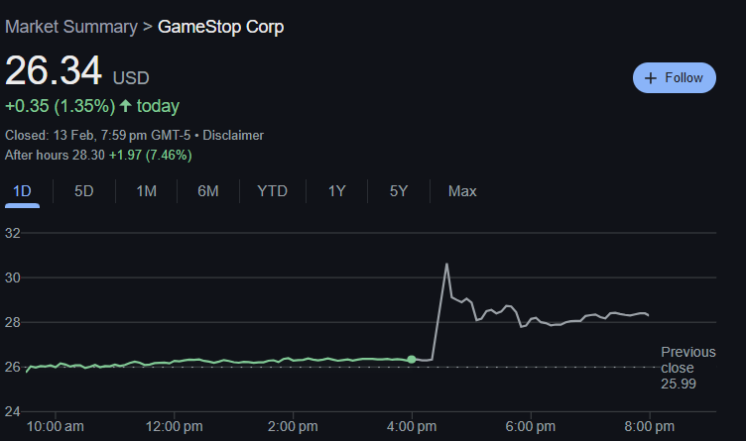This screenshot has width=746, height=441.
Task: Open the Disclaimer link
Action: [x=233, y=136]
